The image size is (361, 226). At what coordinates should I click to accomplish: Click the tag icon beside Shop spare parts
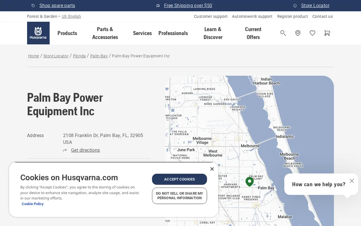tap(33, 6)
